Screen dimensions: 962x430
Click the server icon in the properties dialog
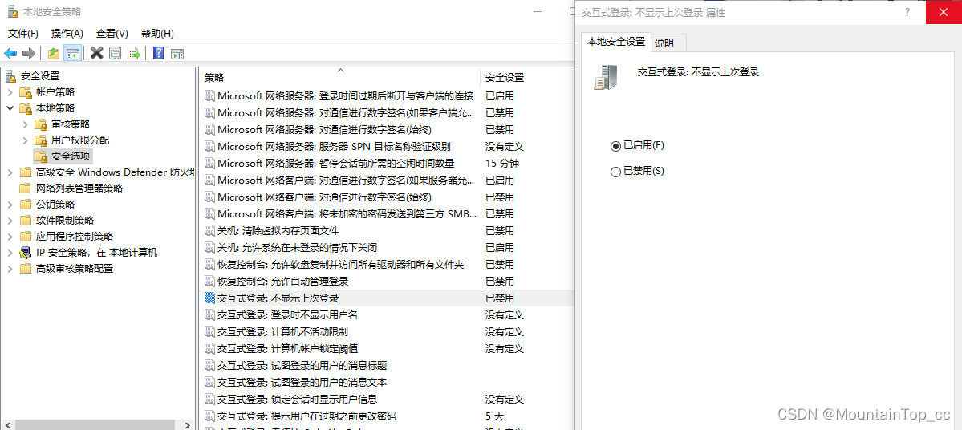point(605,77)
